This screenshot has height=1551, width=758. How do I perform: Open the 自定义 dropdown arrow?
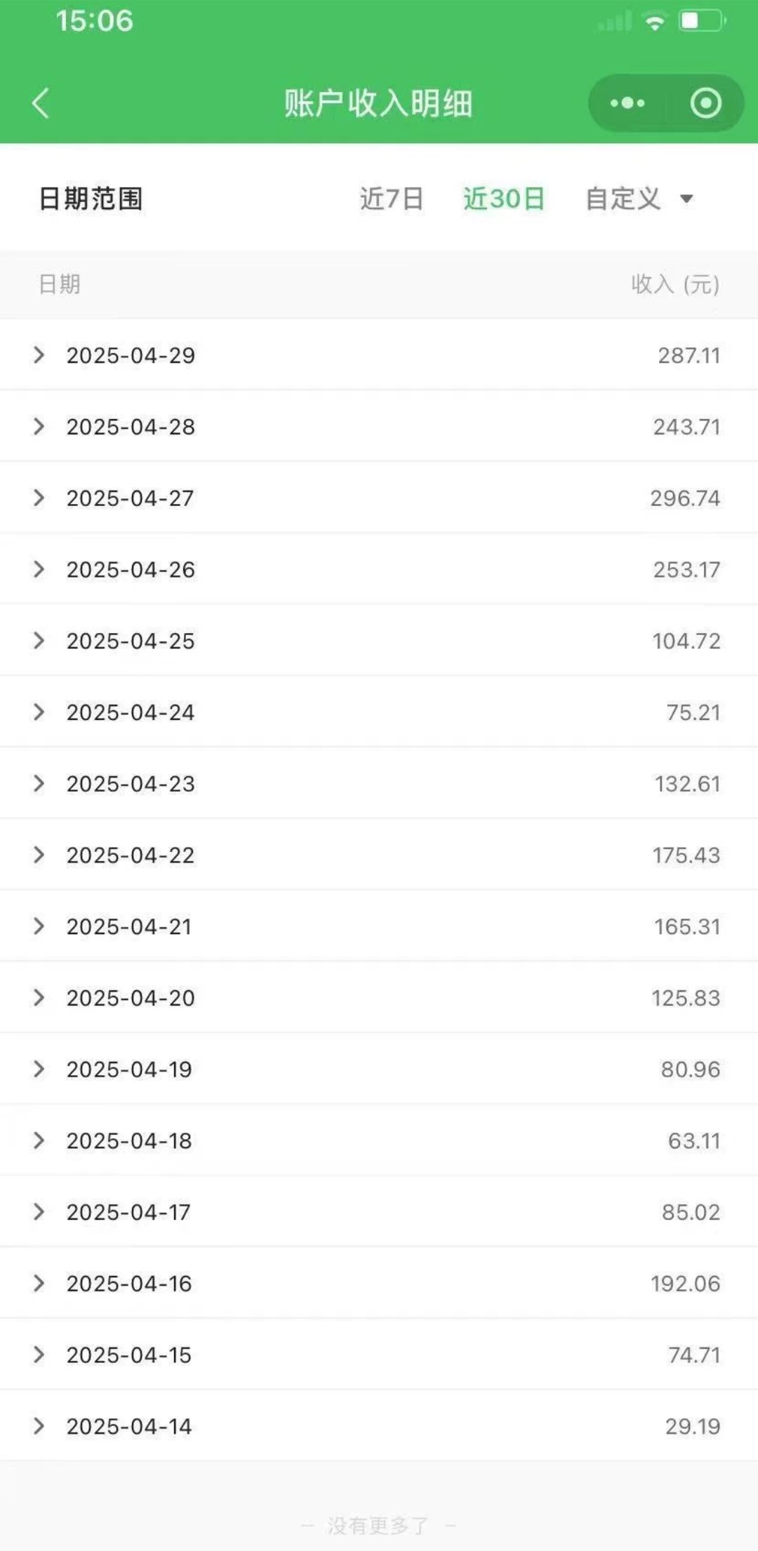click(687, 199)
